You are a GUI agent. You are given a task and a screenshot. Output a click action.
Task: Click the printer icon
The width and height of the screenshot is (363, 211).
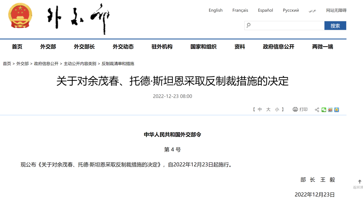coord(295,110)
